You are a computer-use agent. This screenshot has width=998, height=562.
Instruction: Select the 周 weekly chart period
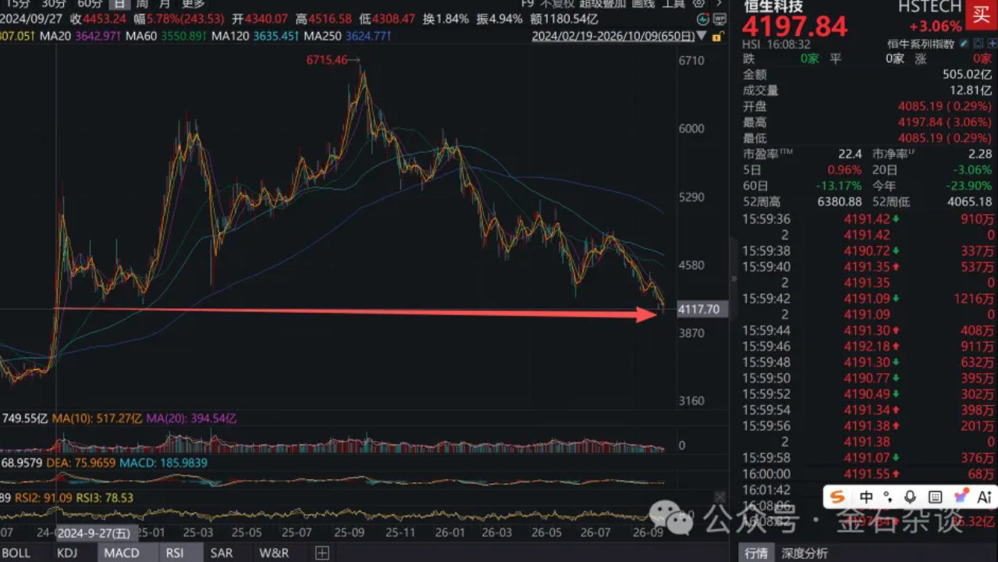tap(143, 3)
